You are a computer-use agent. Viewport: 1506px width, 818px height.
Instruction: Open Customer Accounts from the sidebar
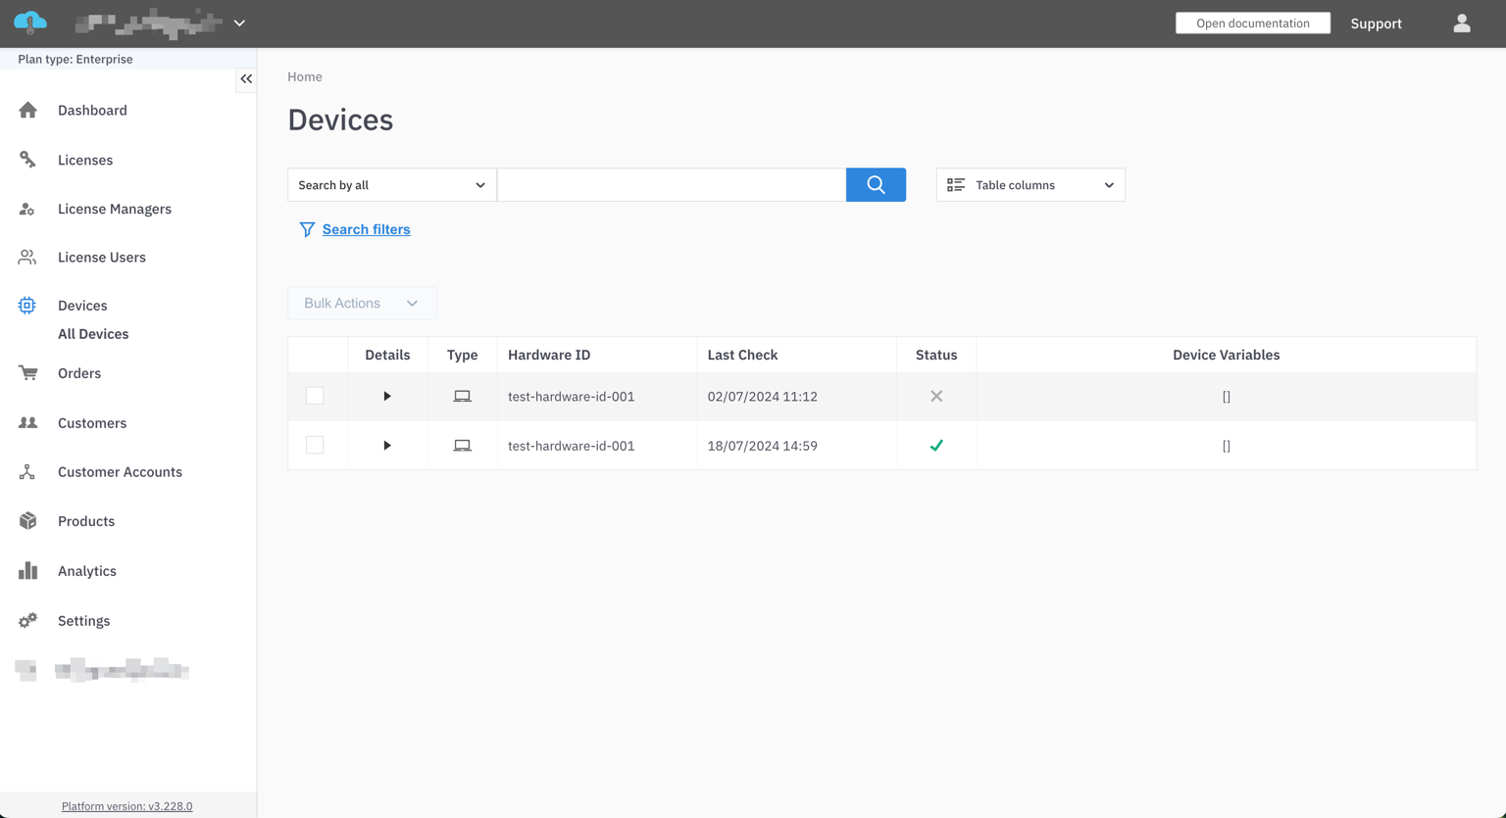(x=120, y=472)
